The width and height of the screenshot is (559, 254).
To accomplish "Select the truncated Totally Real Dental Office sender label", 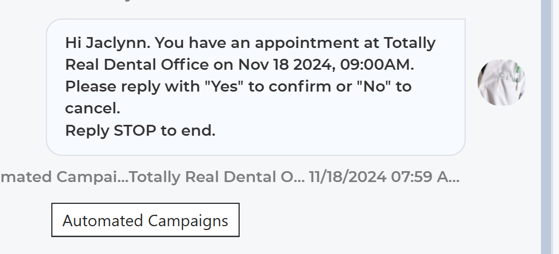I will (x=217, y=177).
